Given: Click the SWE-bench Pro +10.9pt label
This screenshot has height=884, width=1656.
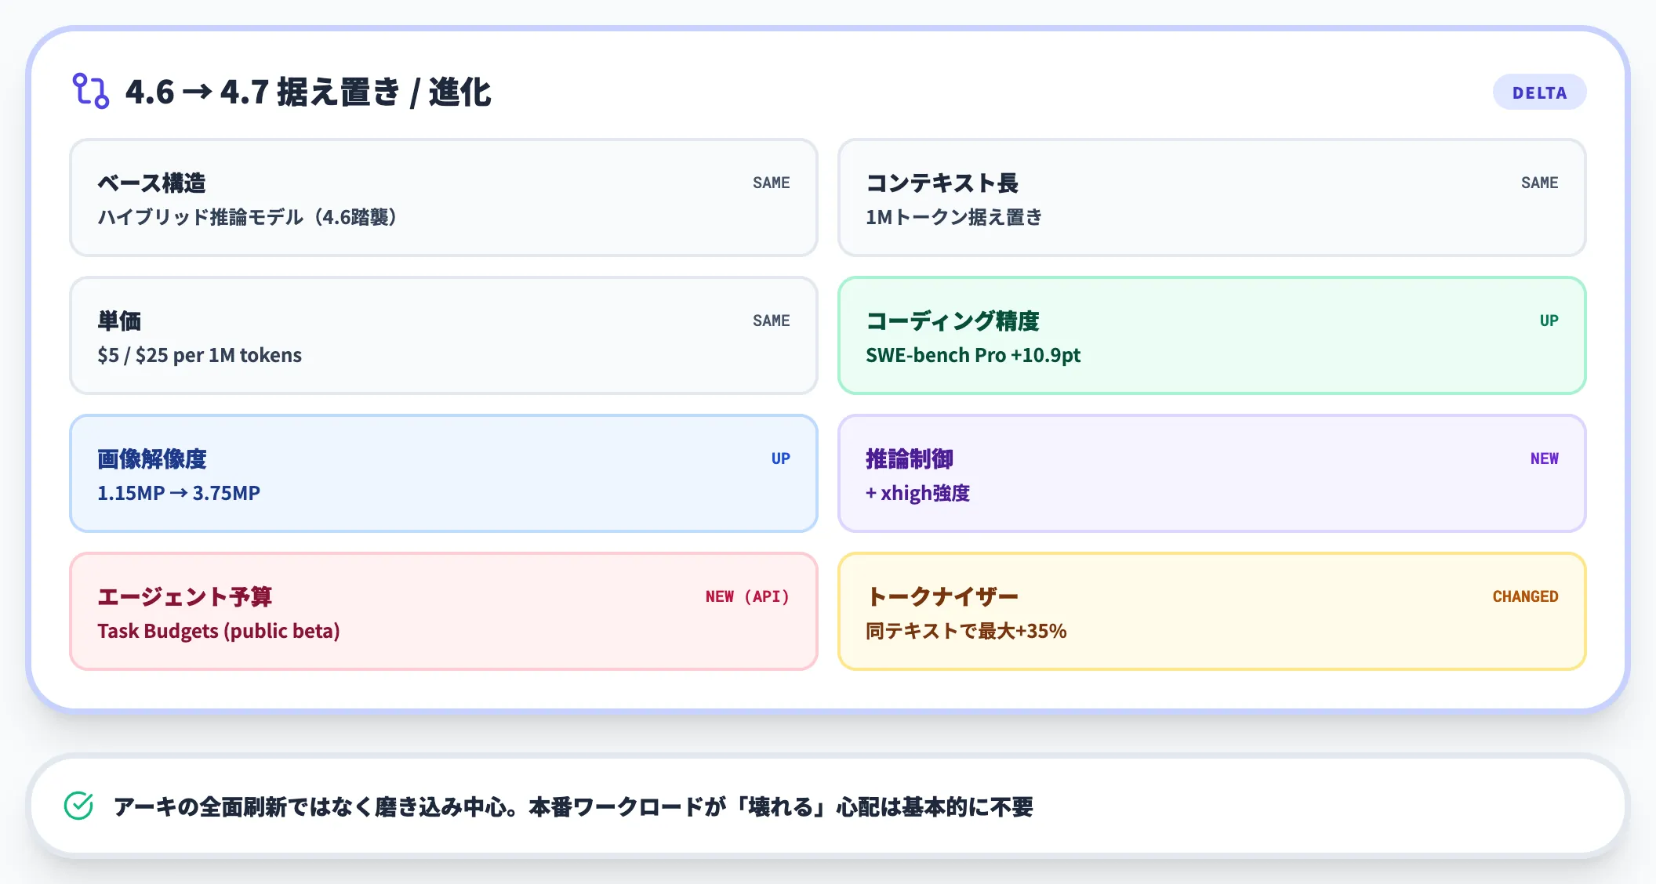Looking at the screenshot, I should pos(972,355).
